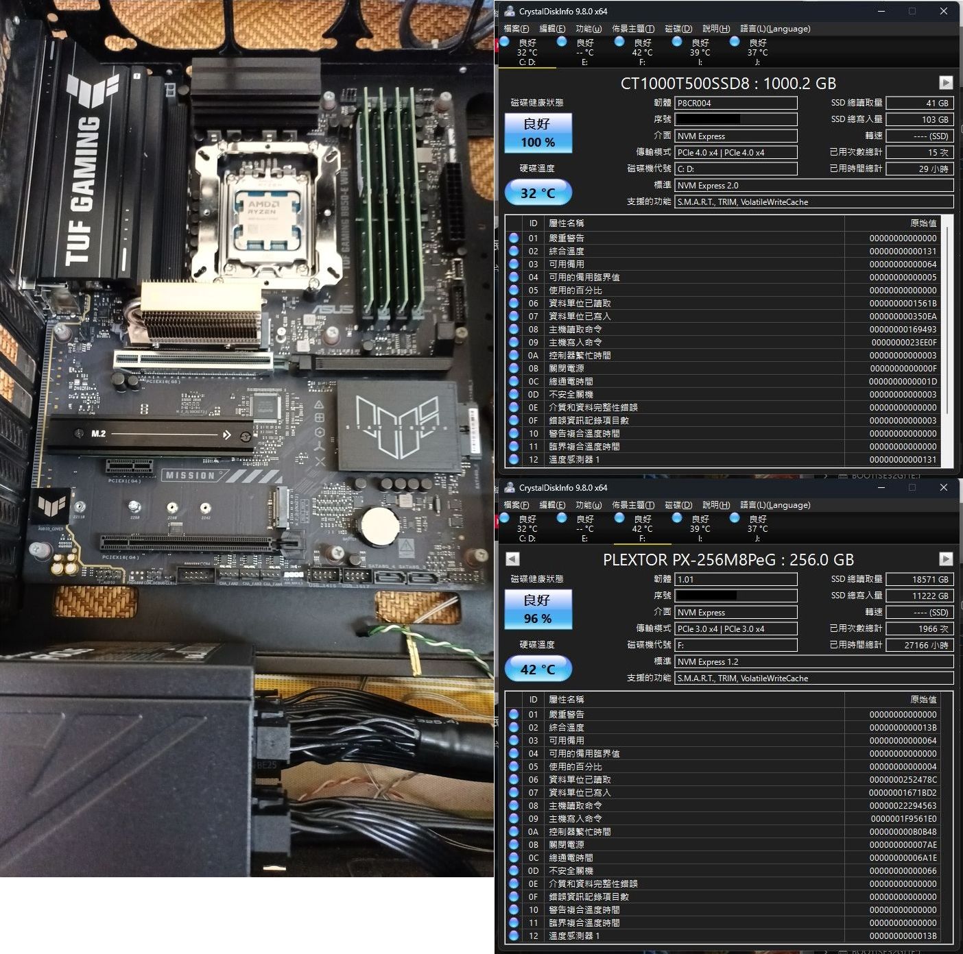Open the 功能(u) menu in the top window
The image size is (963, 954).
point(588,29)
